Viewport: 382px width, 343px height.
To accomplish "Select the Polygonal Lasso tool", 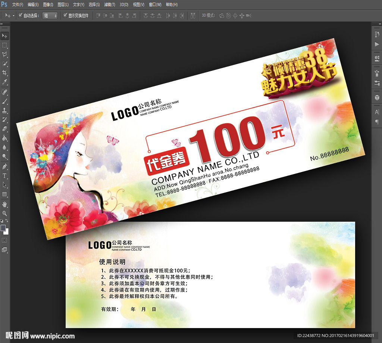I will (x=4, y=54).
